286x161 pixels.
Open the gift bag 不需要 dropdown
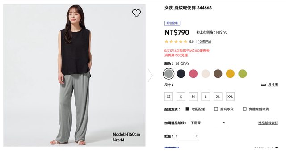click(208, 123)
